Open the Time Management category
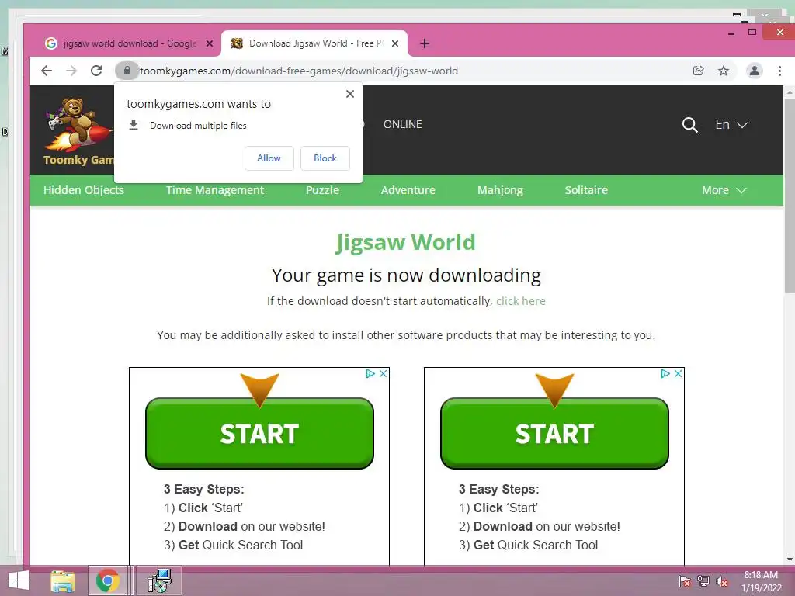 [215, 190]
